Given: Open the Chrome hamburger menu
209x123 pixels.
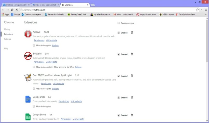Looking at the screenshot, I should (206, 10).
